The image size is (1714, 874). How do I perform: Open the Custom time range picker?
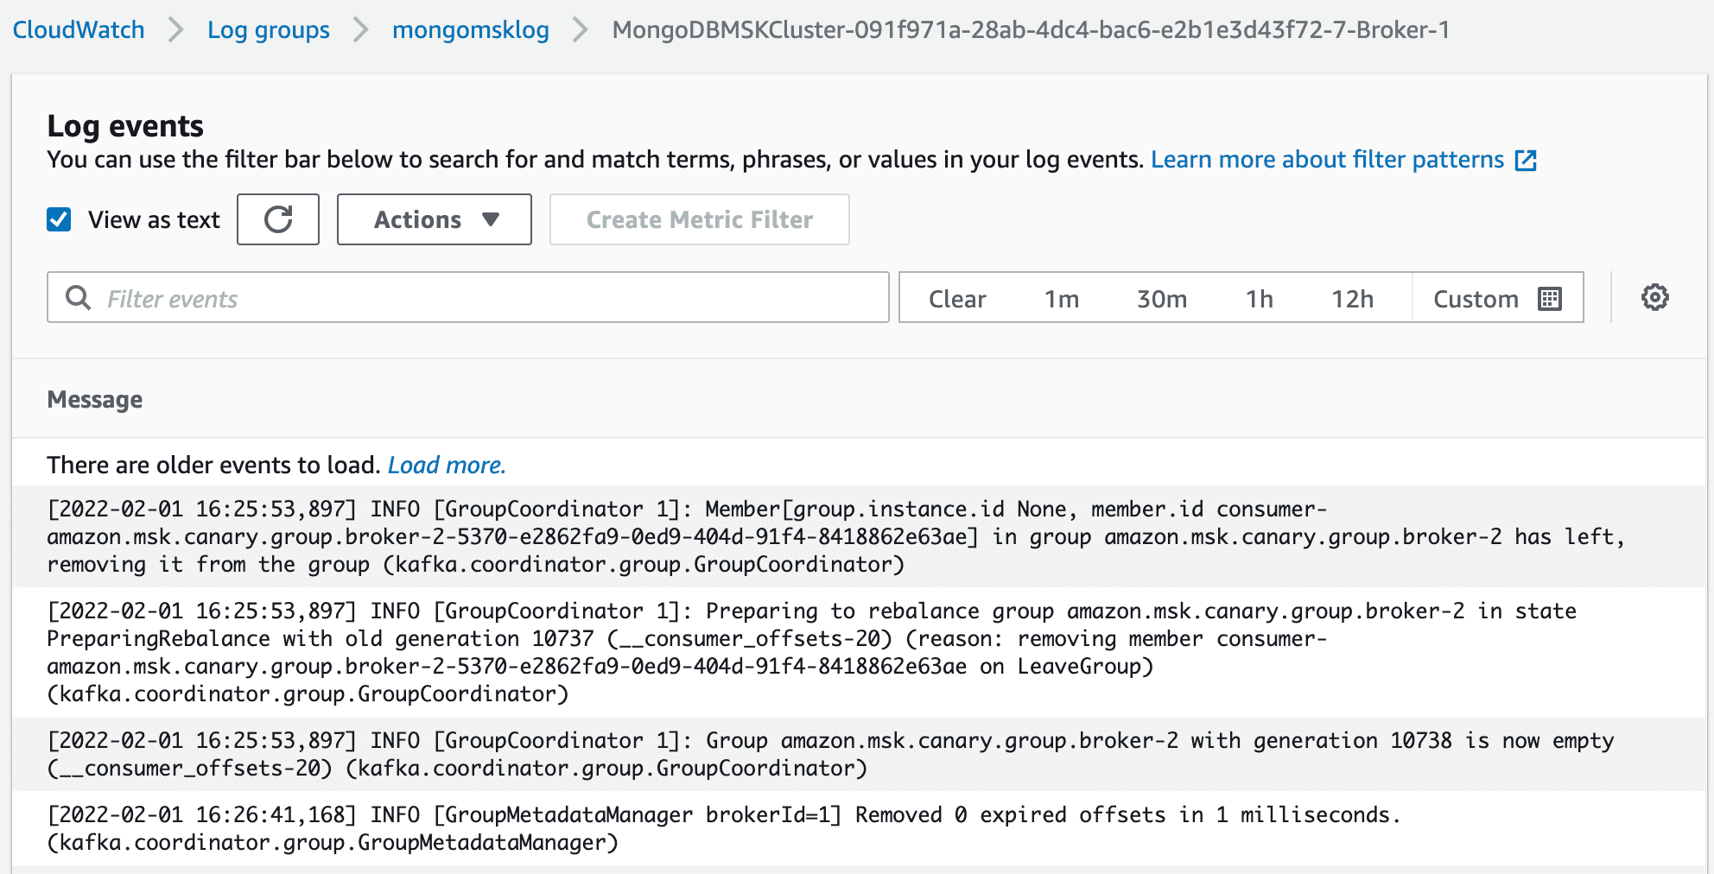pyautogui.click(x=1476, y=299)
